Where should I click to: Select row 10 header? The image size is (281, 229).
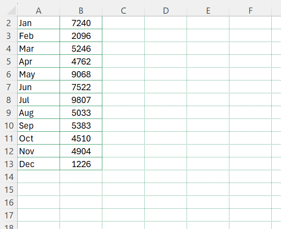[9, 126]
